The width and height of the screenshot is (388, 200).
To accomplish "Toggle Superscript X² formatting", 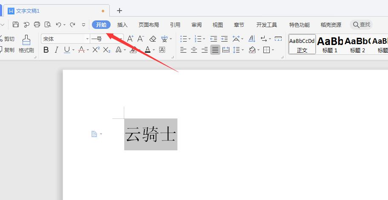I will tap(96, 50).
